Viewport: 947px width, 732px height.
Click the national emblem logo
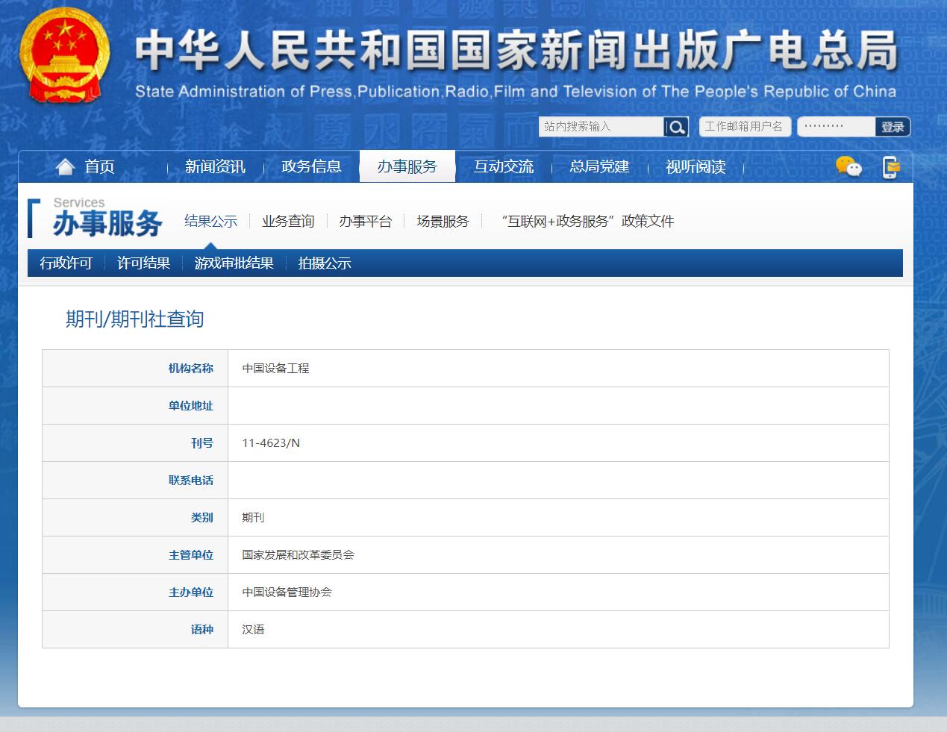coord(64,57)
